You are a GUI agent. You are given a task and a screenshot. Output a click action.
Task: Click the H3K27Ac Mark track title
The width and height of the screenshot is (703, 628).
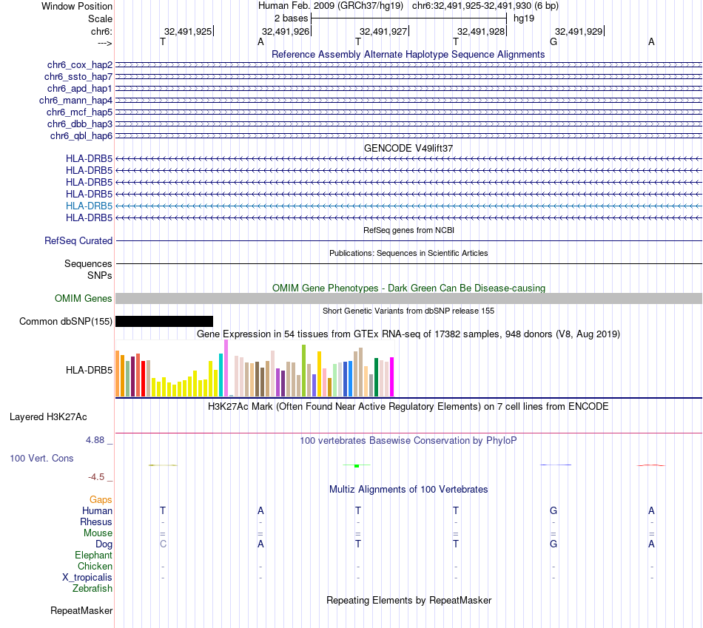(408, 407)
